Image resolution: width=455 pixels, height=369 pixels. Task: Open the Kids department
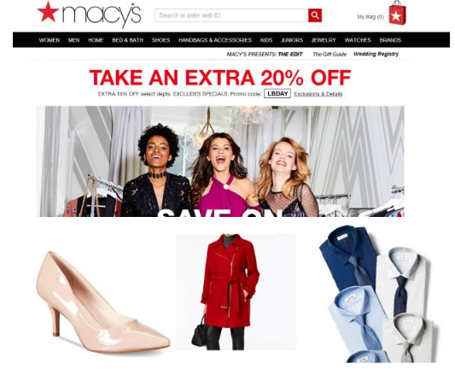coord(266,40)
